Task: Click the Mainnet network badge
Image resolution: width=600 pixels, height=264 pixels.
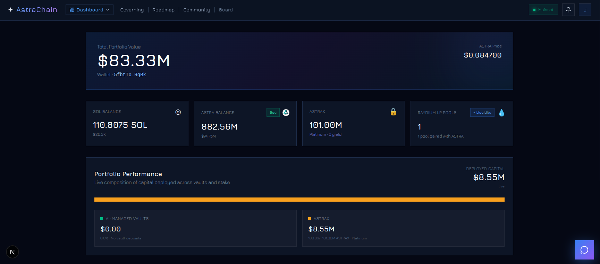Action: (543, 10)
